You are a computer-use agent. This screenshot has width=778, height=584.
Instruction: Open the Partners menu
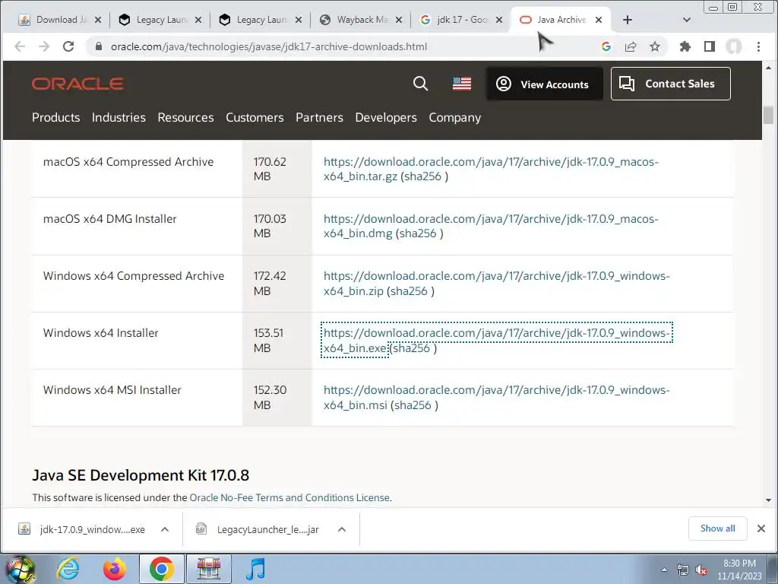(320, 118)
